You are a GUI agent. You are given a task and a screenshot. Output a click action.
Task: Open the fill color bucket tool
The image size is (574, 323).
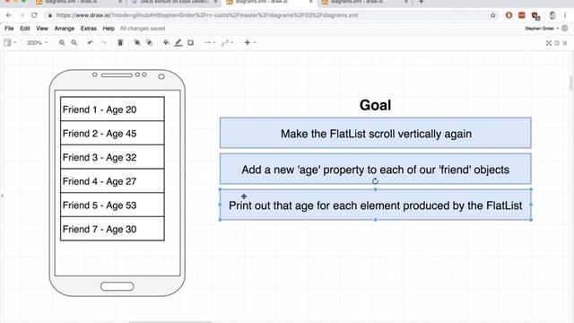(166, 43)
